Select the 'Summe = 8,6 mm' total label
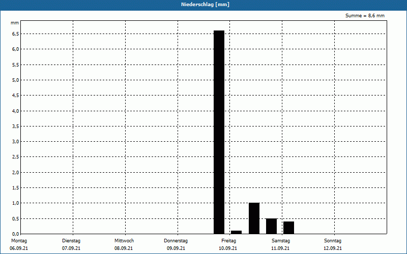407x254 pixels. [365, 16]
